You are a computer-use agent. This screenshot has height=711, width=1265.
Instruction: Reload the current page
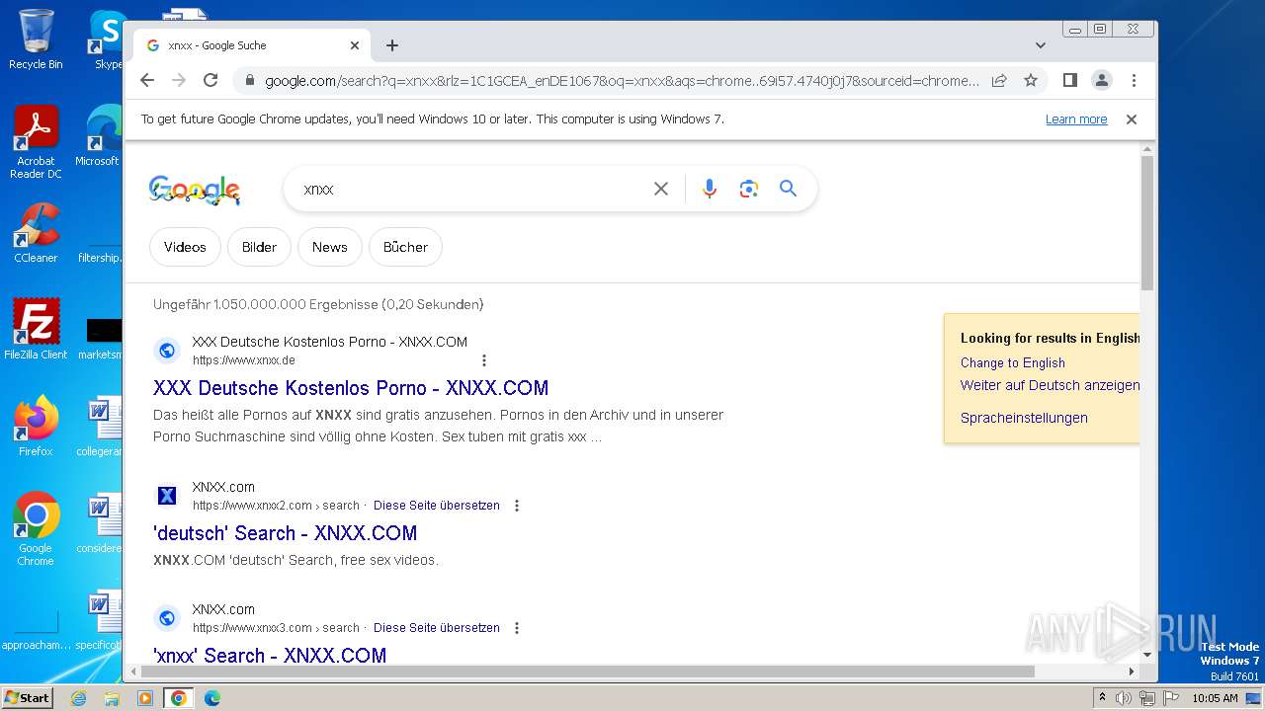point(211,80)
